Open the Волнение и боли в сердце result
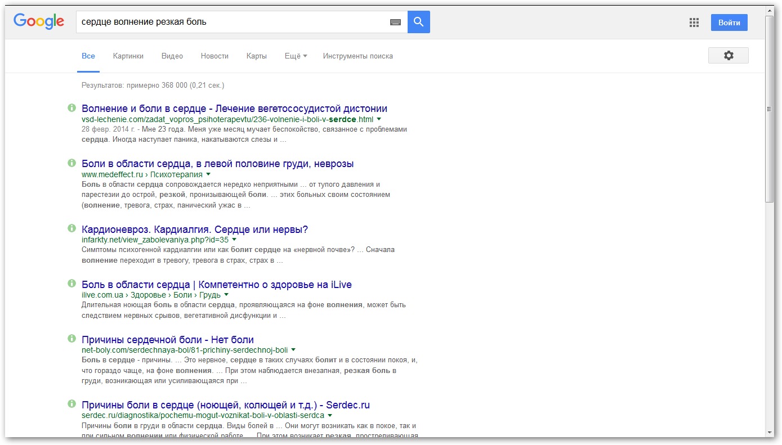Viewport: 782px width, 445px height. 234,109
